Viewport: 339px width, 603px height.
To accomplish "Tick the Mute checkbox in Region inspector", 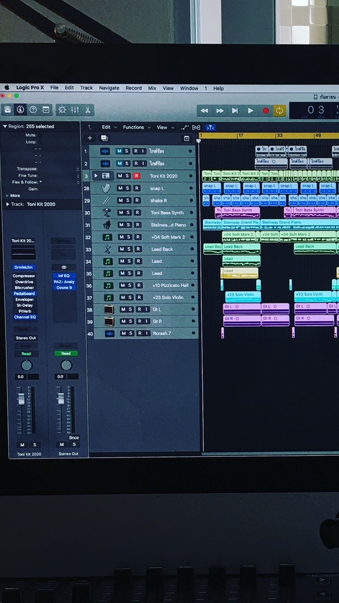I will pos(40,135).
